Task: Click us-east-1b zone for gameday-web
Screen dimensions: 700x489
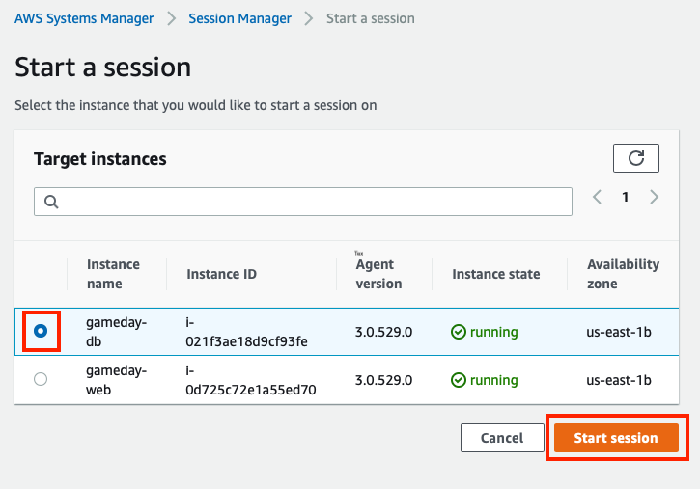Action: coord(619,380)
